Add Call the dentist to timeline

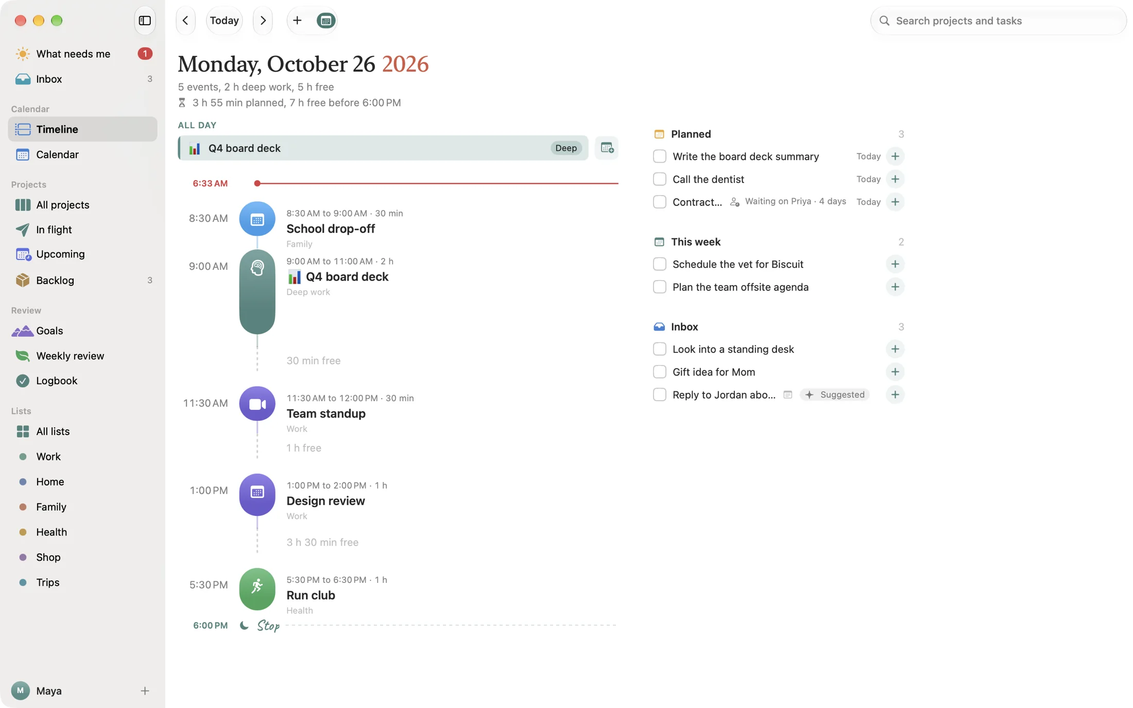pyautogui.click(x=895, y=179)
